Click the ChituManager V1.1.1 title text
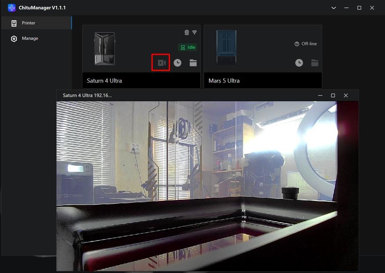 point(42,7)
